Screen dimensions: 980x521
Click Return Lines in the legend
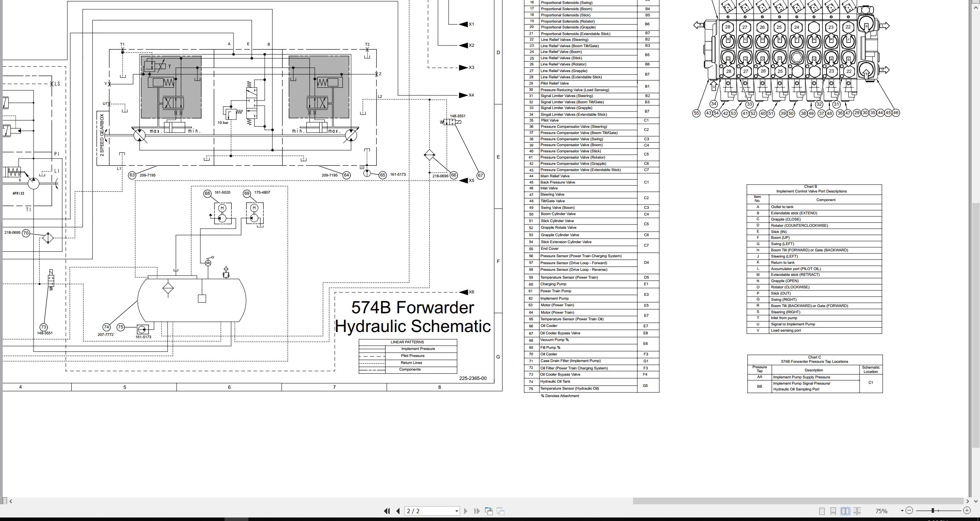tap(411, 363)
